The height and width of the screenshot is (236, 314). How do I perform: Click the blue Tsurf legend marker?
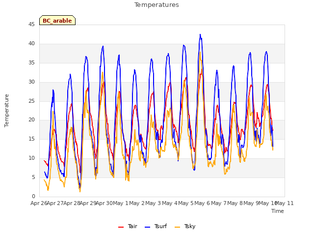tap(147, 227)
